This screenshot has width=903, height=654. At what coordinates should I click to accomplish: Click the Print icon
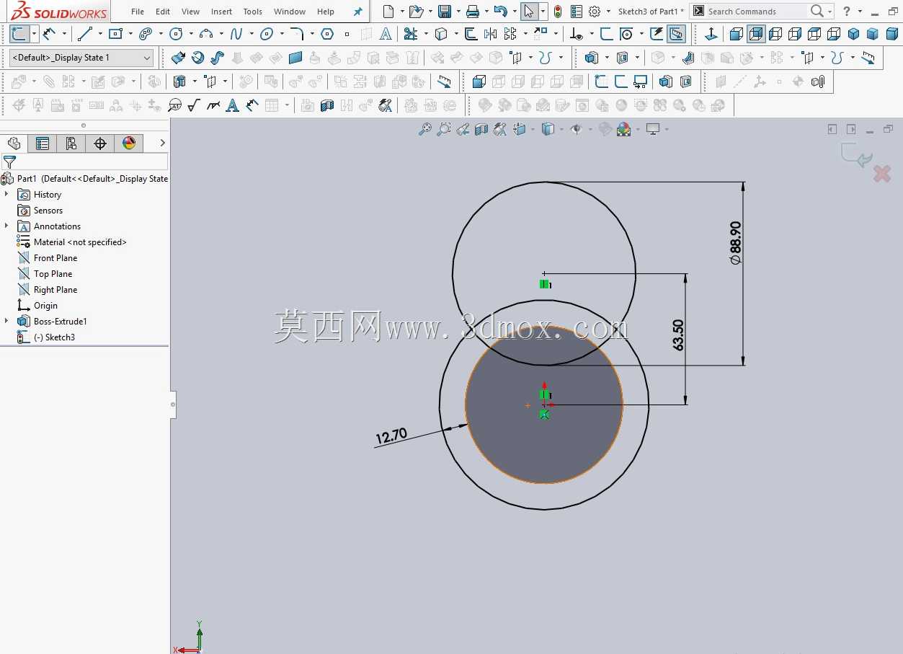tap(473, 12)
